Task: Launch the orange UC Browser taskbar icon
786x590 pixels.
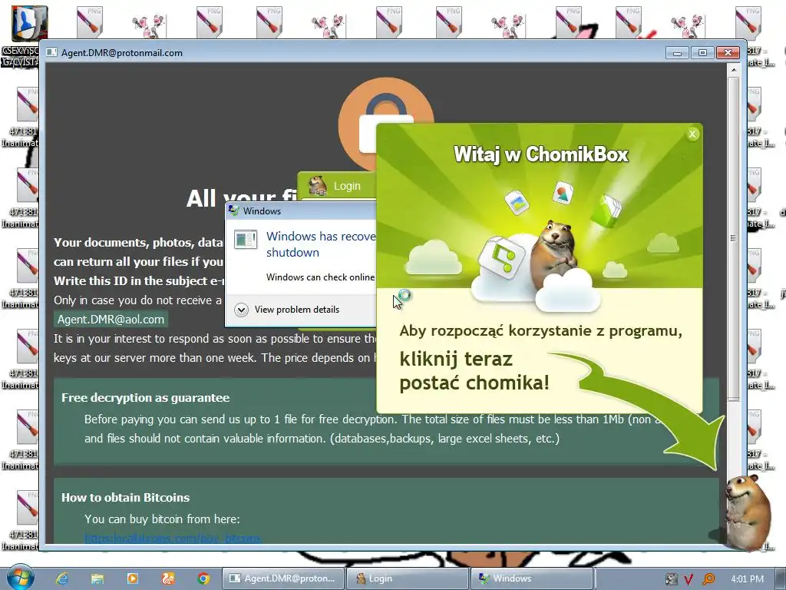Action: [x=168, y=578]
